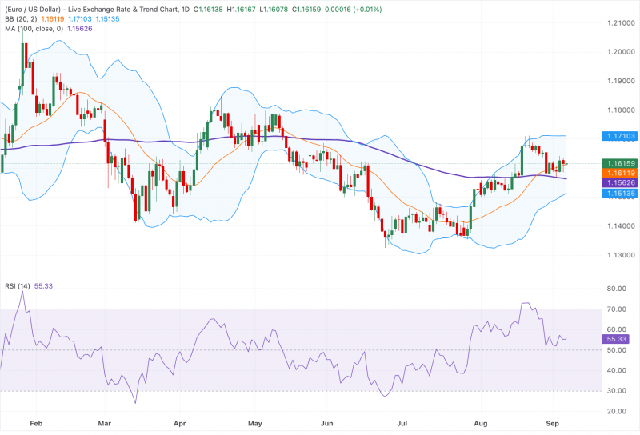640x435 pixels.
Task: Select the RSI (14) indicator legend
Action: pyautogui.click(x=17, y=286)
